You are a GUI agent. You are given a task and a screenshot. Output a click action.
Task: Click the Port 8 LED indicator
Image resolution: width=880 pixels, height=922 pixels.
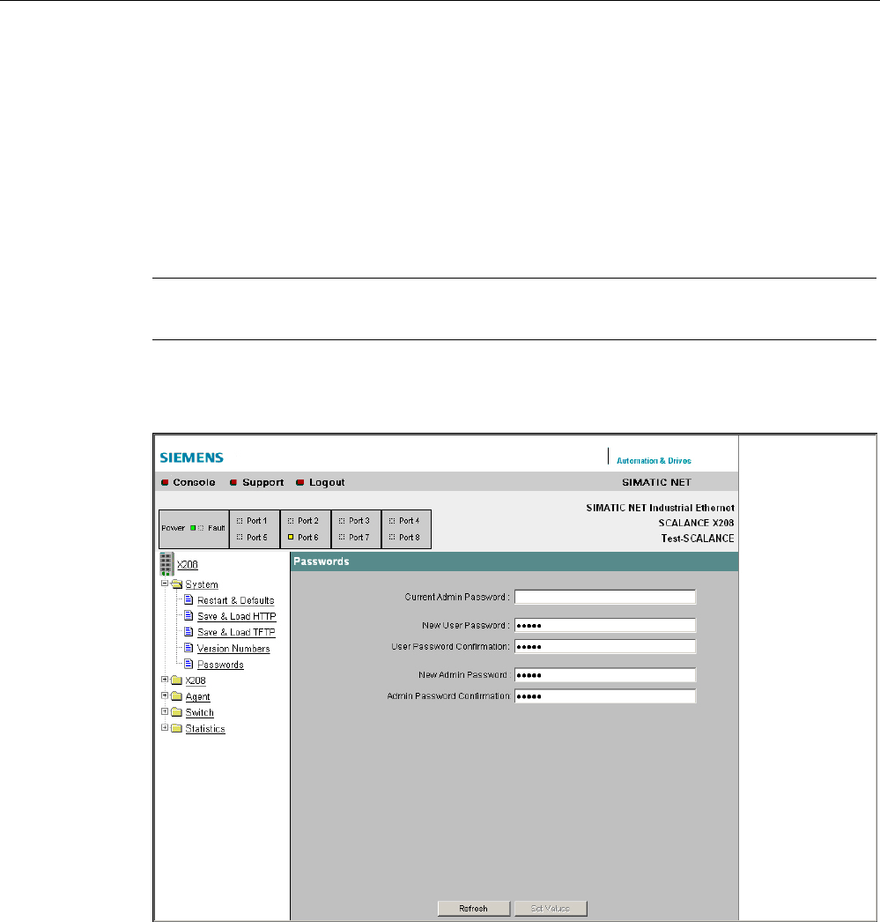pos(392,537)
